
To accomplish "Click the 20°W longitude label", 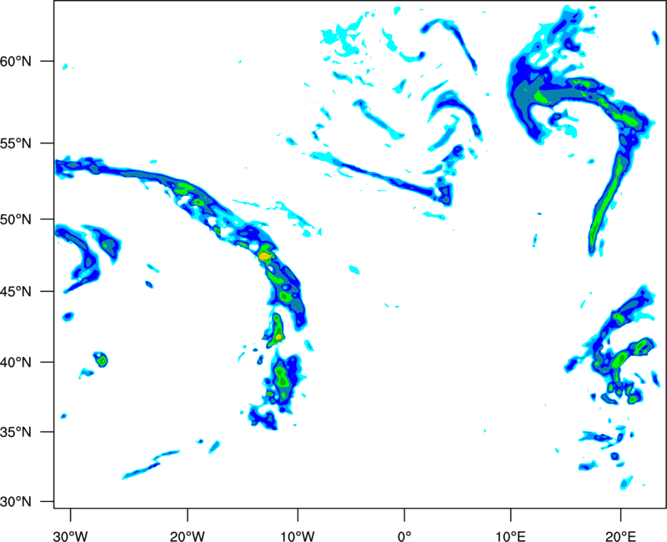I will [x=187, y=536].
